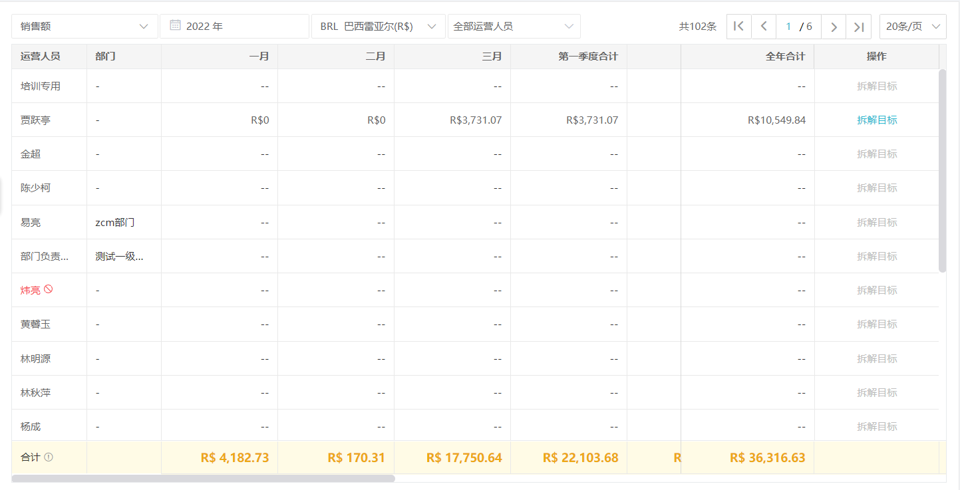Change page size via the 20条/页 dropdown
This screenshot has width=960, height=490.
(913, 26)
